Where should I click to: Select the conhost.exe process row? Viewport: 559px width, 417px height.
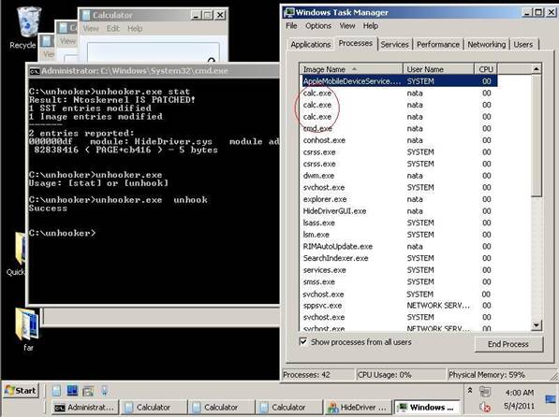click(399, 140)
